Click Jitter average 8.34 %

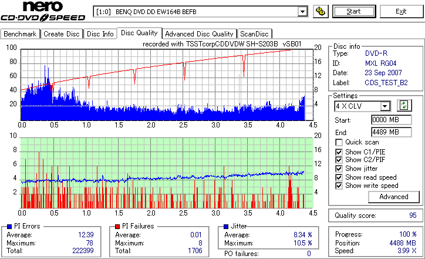tap(303, 234)
